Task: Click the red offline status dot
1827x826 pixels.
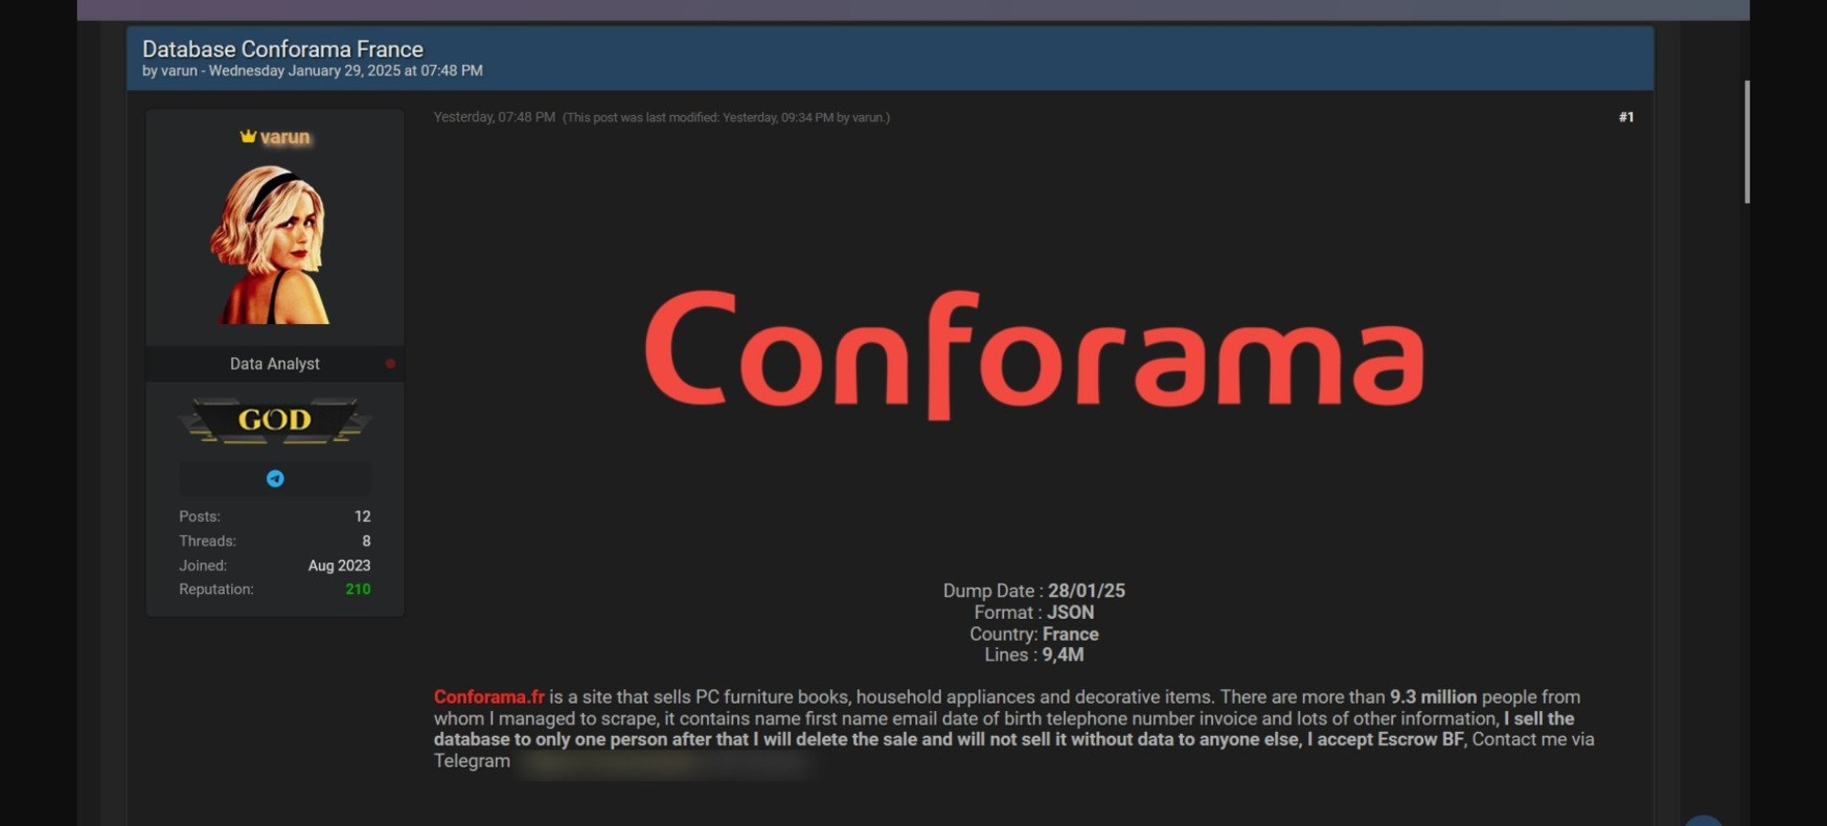Action: (x=390, y=363)
